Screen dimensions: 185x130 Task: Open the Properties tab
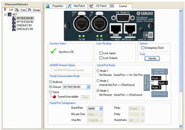click(56, 6)
